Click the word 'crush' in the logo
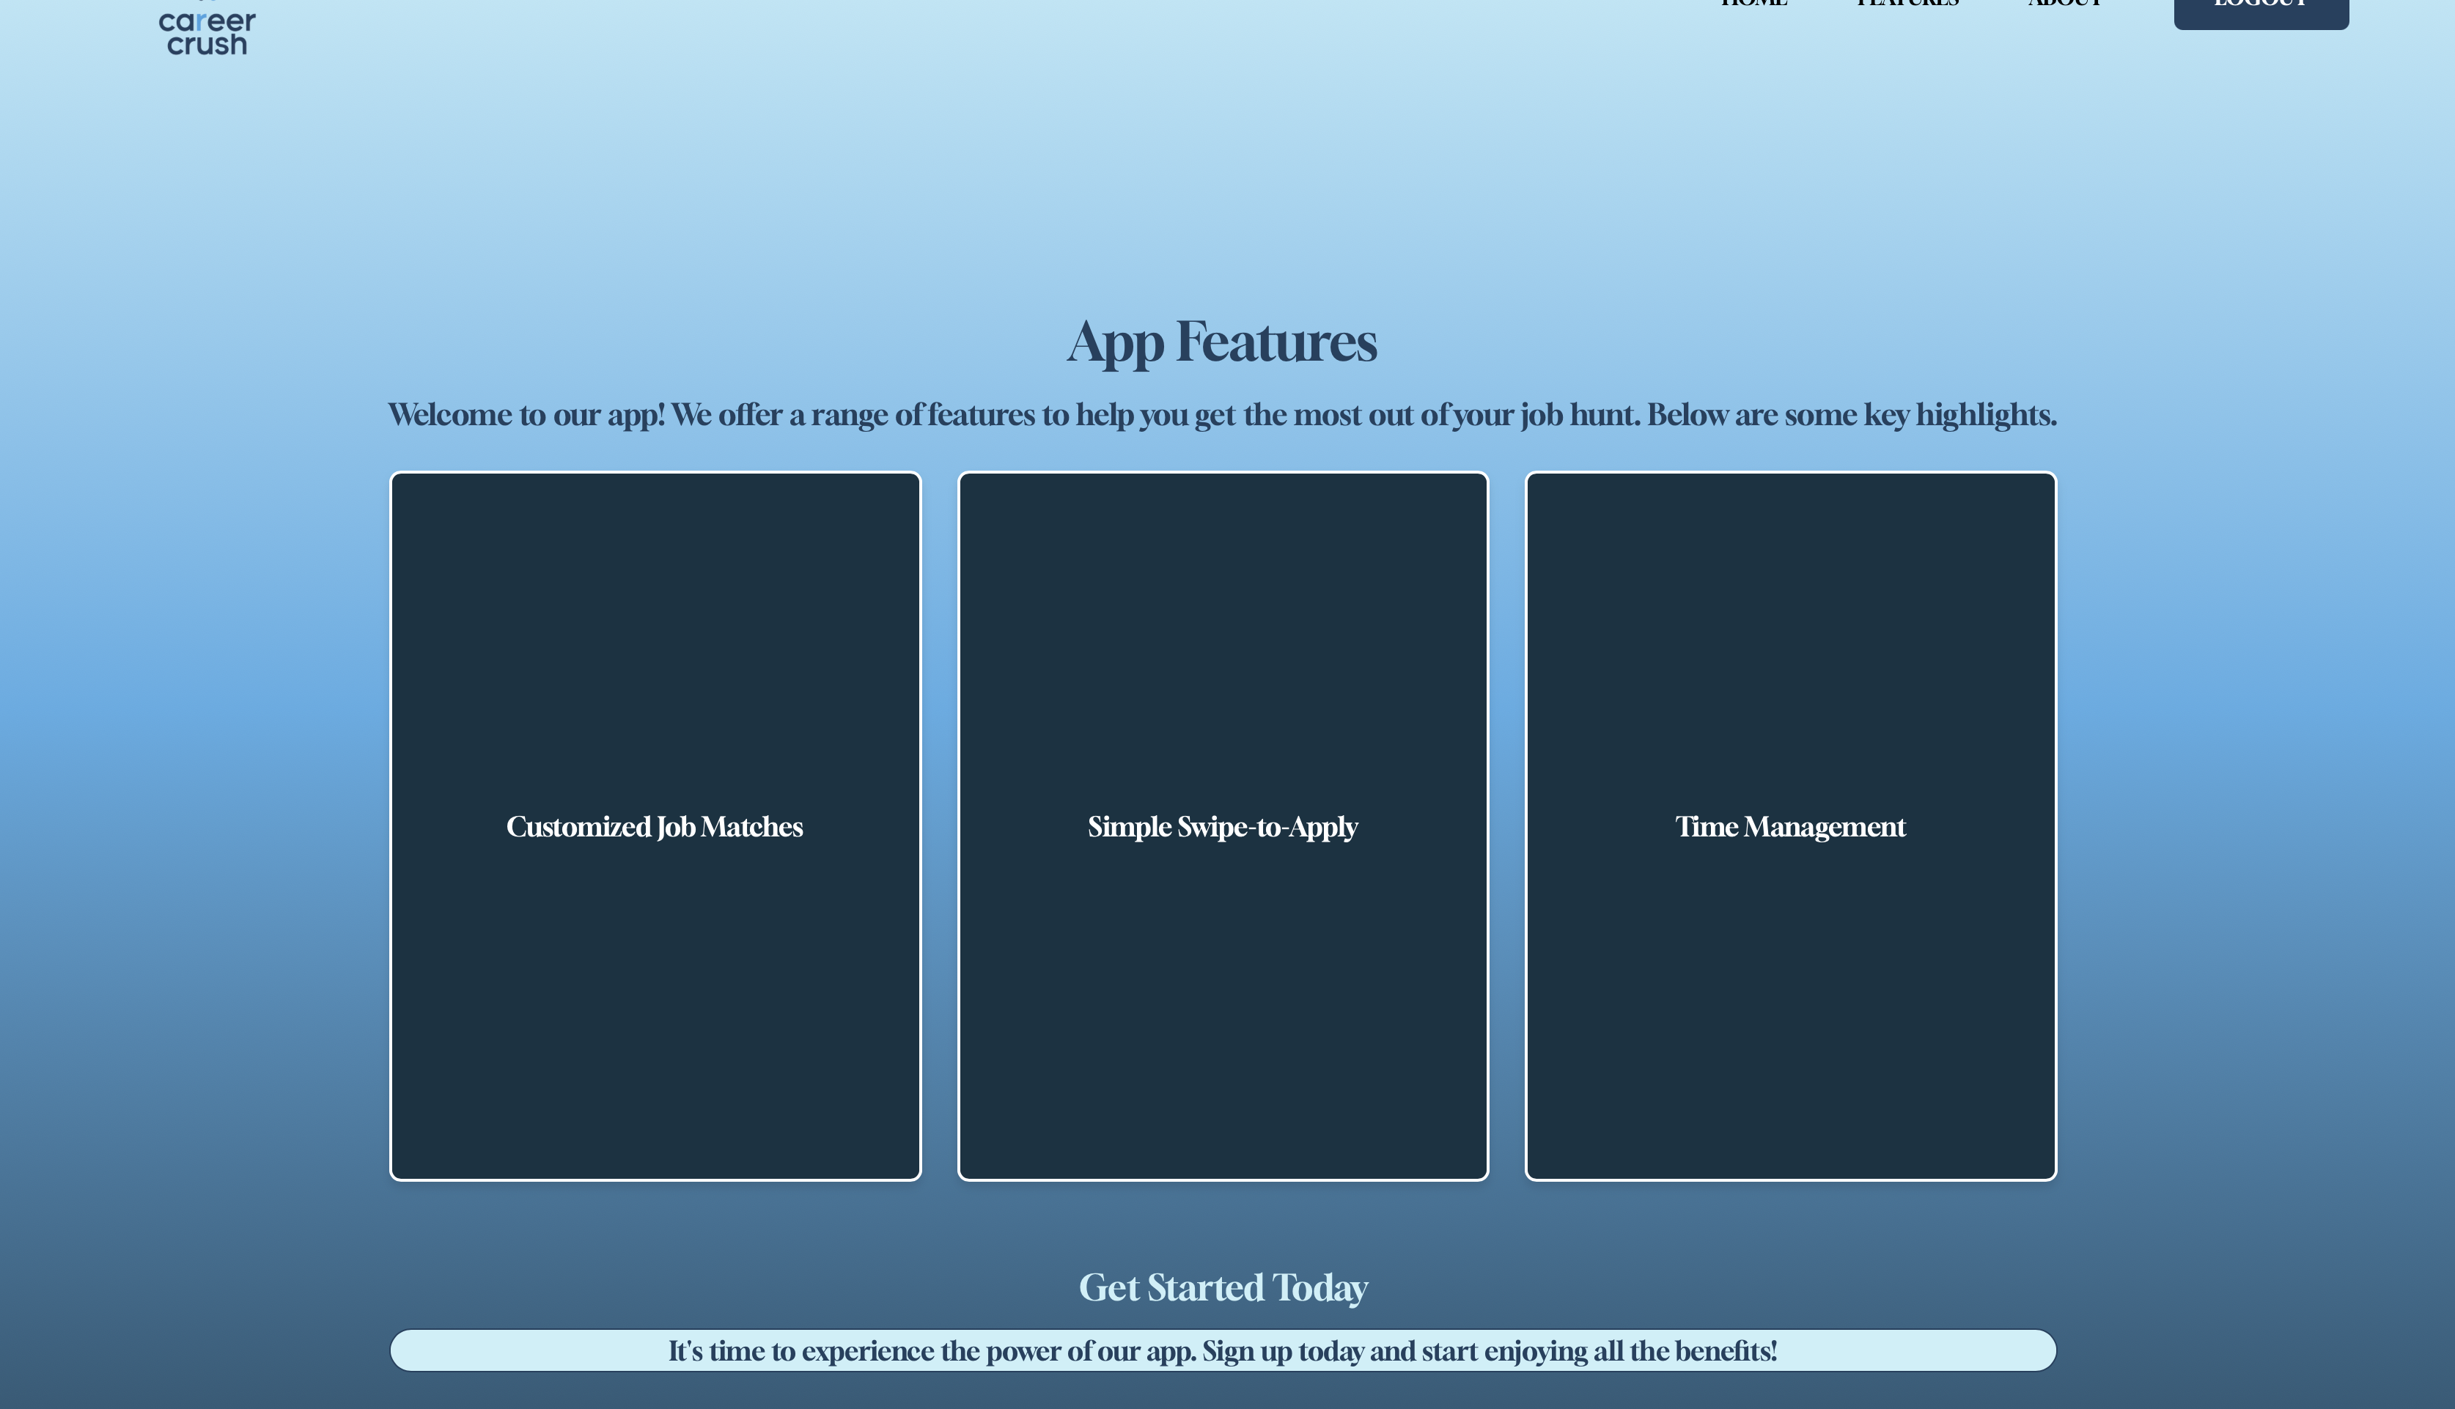The height and width of the screenshot is (1409, 2455). 207,45
